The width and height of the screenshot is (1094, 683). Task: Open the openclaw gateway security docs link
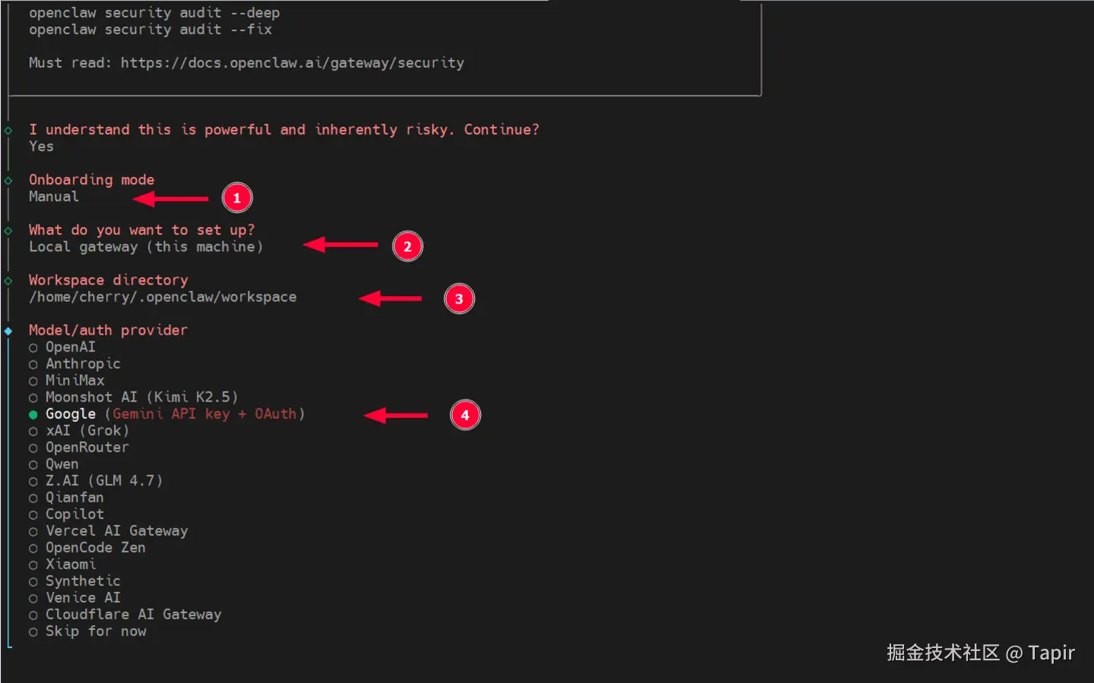292,62
